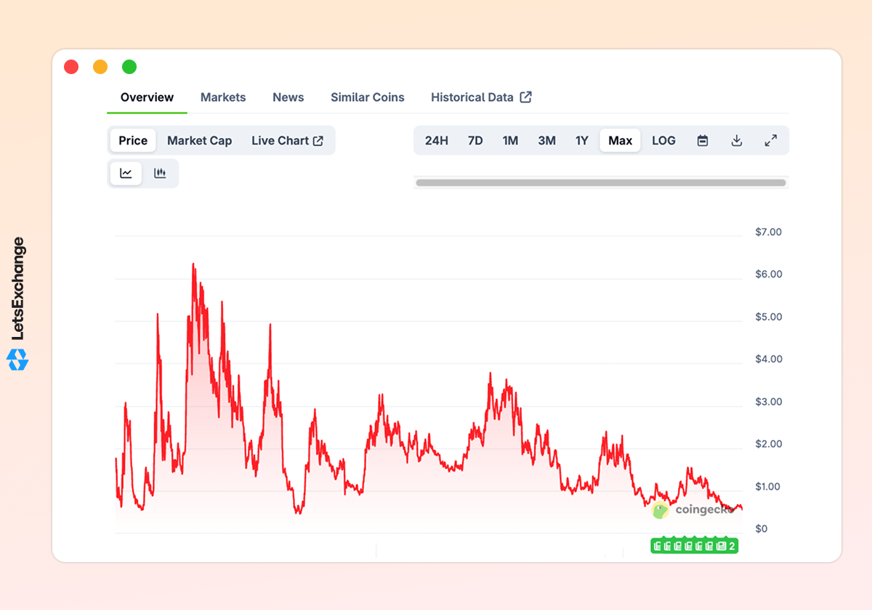
Task: Switch to candlestick chart icon
Action: tap(160, 174)
